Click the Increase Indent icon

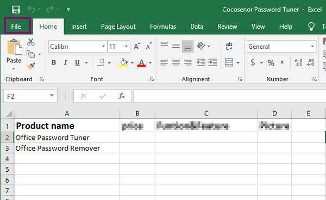tap(212, 62)
